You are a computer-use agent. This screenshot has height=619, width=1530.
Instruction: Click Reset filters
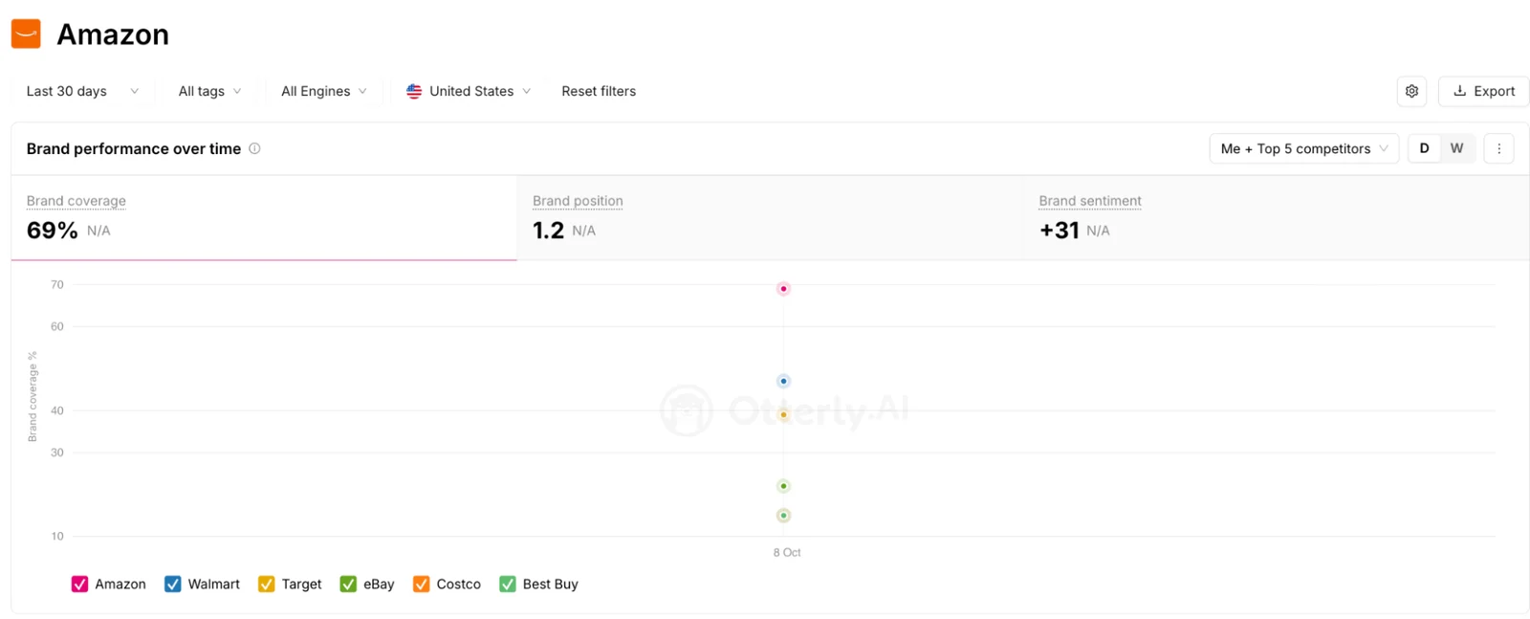click(599, 91)
